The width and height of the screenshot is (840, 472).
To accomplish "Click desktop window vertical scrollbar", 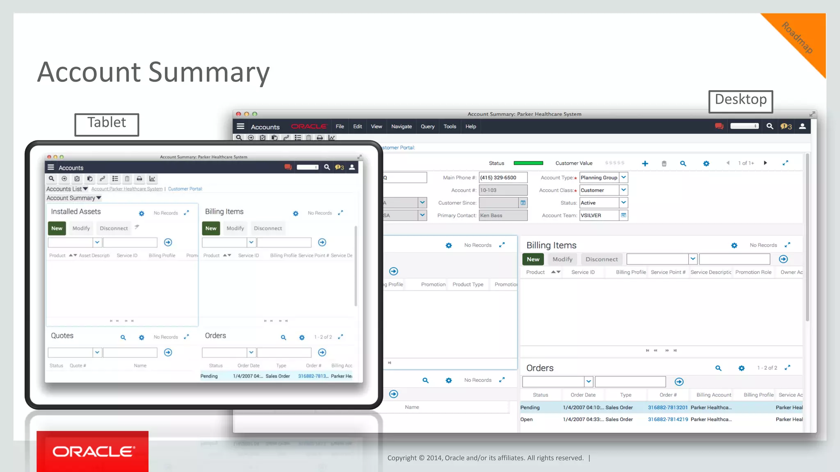I will (807, 238).
